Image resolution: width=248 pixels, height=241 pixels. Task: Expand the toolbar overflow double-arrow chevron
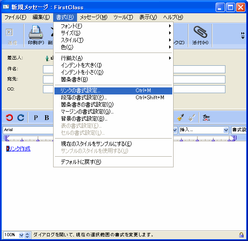pyautogui.click(x=243, y=35)
